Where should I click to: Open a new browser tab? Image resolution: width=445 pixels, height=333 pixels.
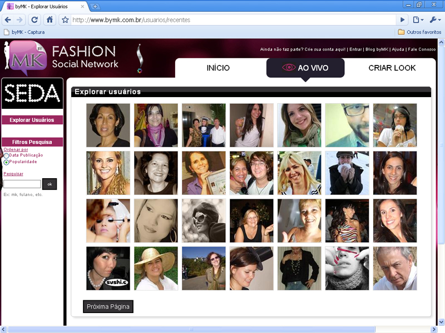95,6
